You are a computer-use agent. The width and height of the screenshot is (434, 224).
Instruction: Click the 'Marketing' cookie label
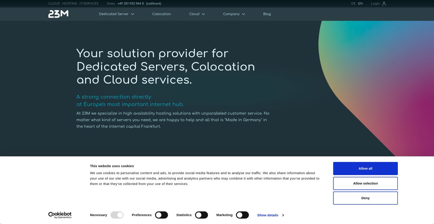[224, 215]
